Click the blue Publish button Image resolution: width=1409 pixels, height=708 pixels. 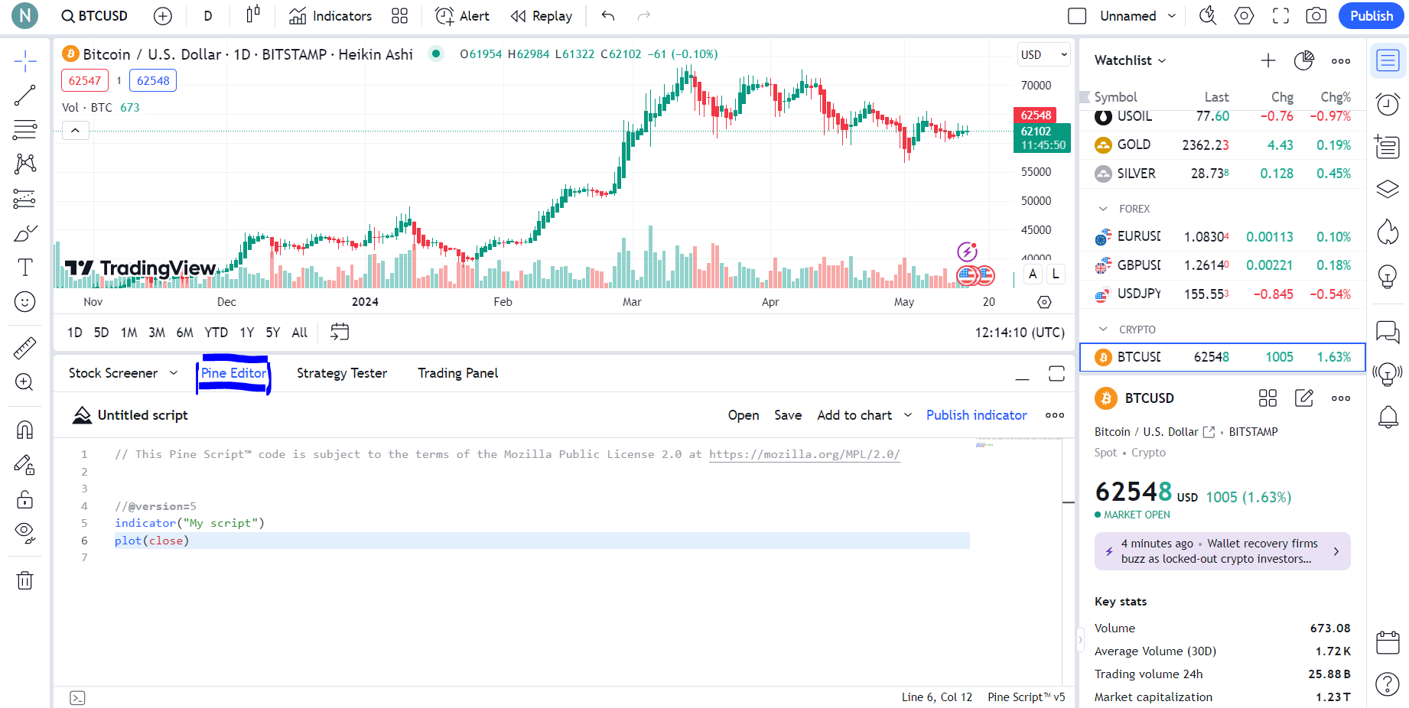click(x=1372, y=16)
